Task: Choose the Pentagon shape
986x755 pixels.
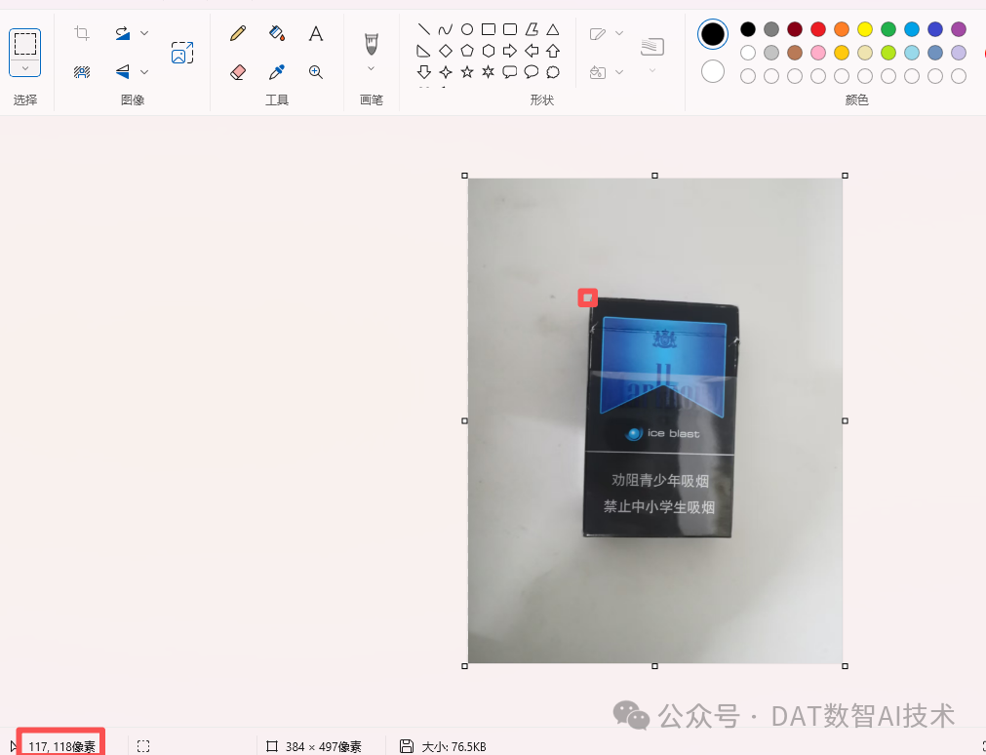Action: point(466,51)
